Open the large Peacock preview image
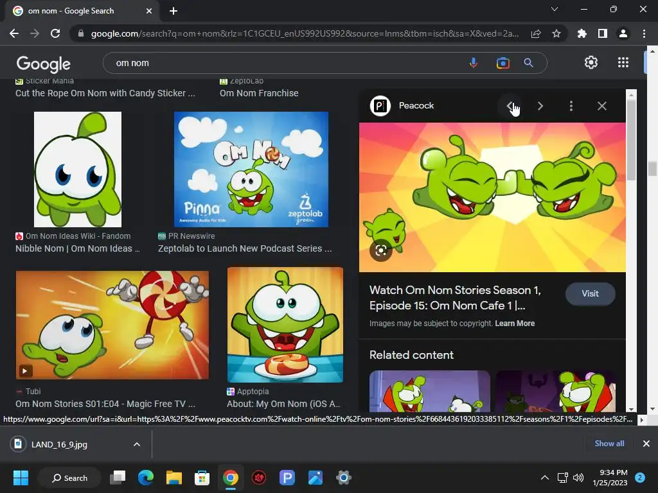This screenshot has width=658, height=493. coord(492,197)
